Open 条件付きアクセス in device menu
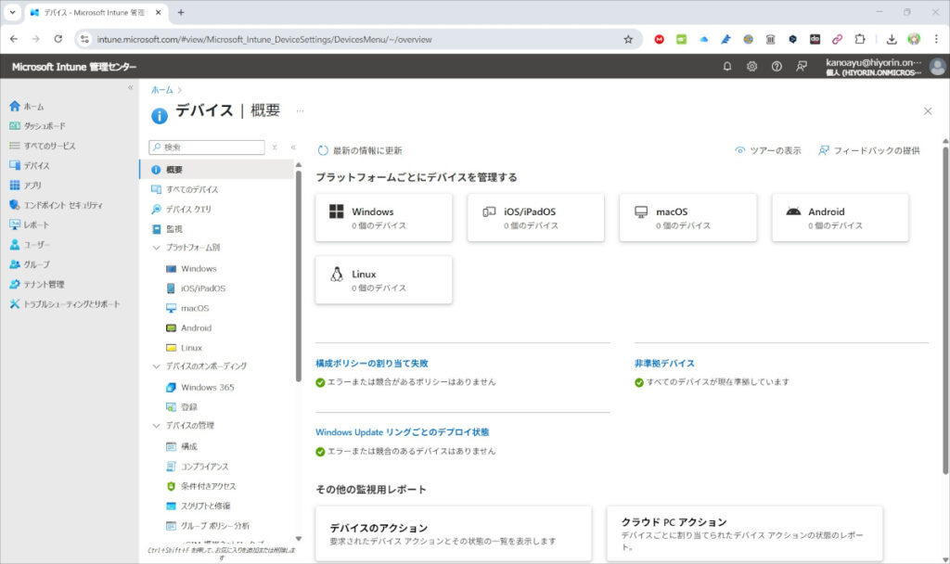 pos(201,486)
